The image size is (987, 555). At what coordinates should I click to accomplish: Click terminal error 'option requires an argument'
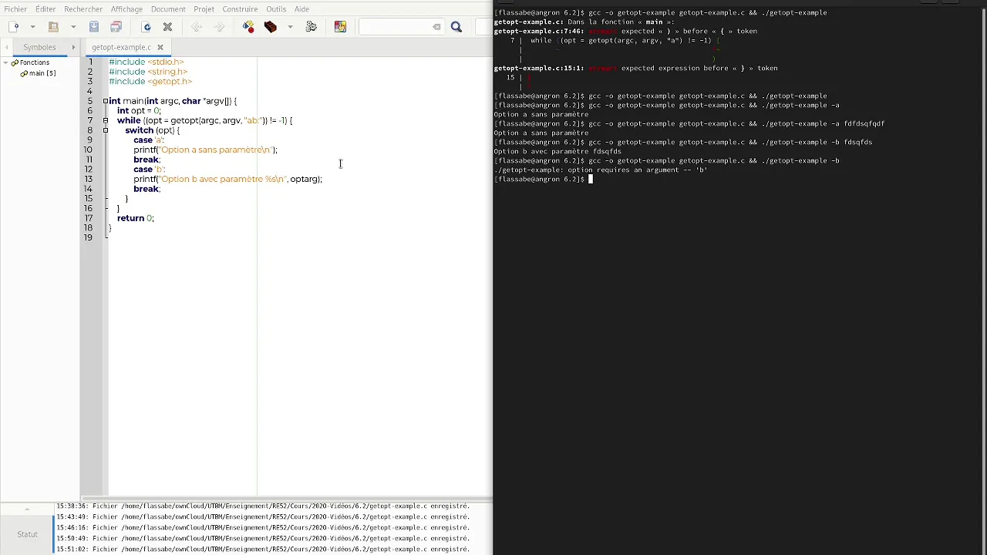pos(601,170)
